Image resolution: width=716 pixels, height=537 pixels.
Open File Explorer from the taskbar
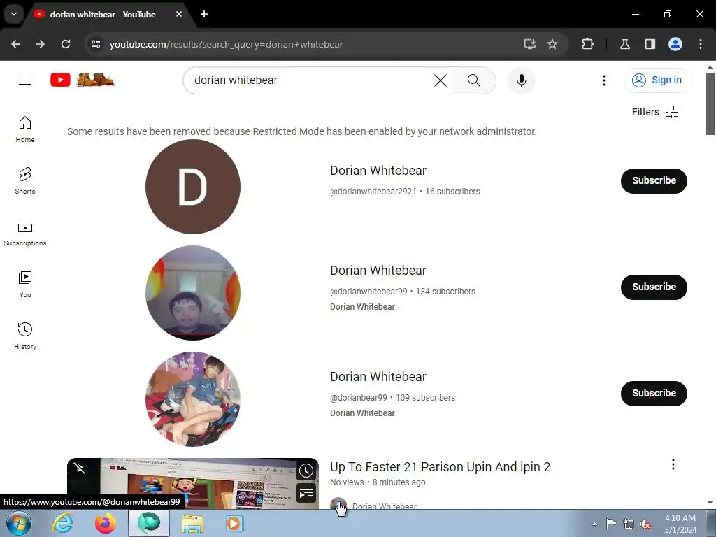point(192,523)
